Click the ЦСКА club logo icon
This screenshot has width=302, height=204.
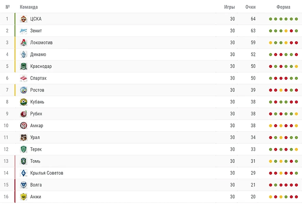(24, 19)
